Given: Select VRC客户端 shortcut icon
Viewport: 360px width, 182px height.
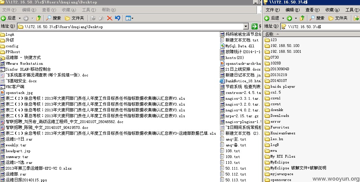Looking at the screenshot, I should tap(2, 87).
